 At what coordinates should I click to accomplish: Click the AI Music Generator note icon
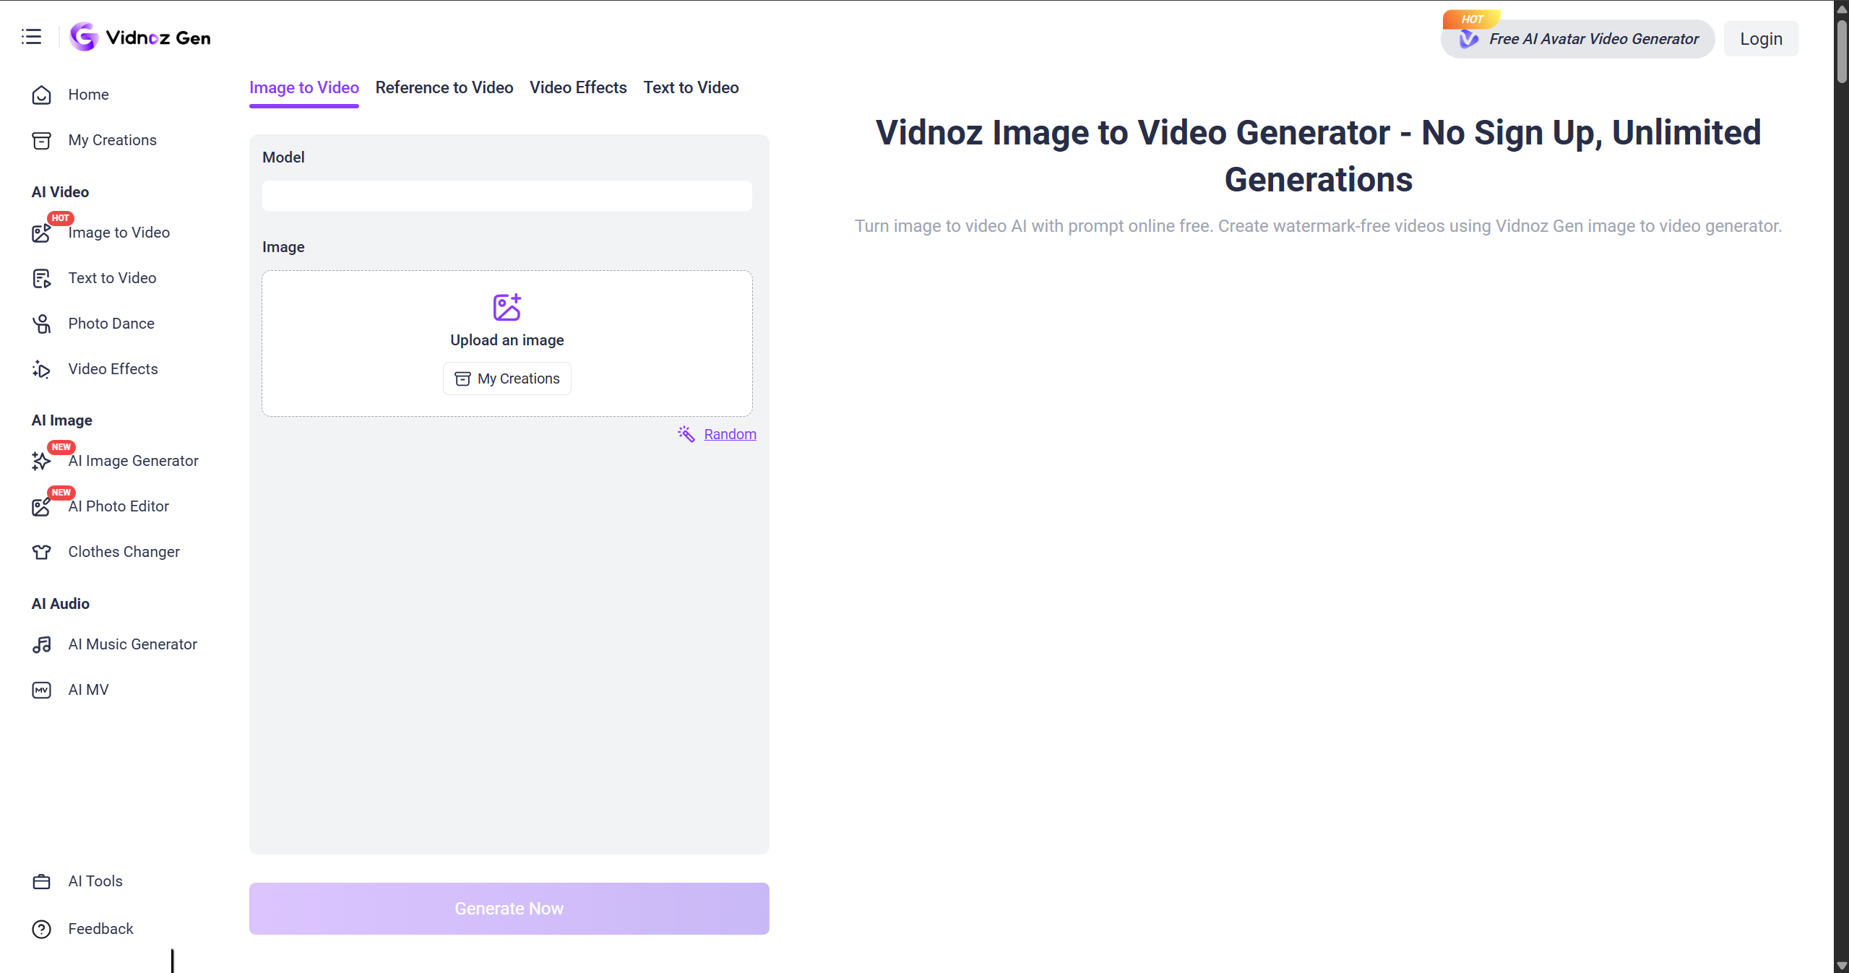(42, 644)
